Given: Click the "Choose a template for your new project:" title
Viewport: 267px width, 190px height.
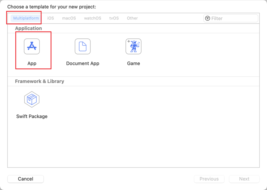Looking at the screenshot, I should [52, 7].
